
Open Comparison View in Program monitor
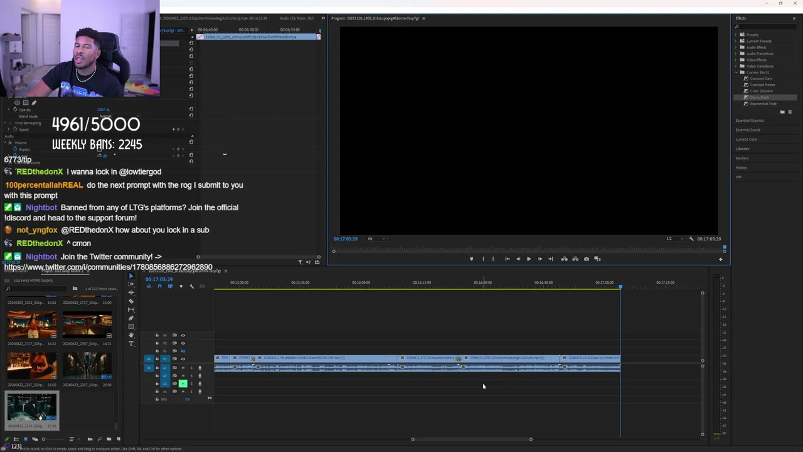point(597,259)
